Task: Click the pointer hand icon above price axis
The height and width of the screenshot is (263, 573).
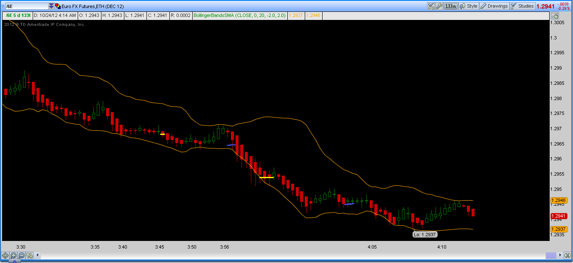Action: (x=554, y=16)
